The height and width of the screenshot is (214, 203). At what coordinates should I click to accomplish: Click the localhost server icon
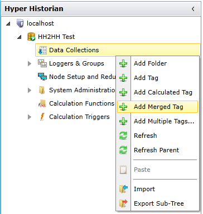click(x=20, y=23)
